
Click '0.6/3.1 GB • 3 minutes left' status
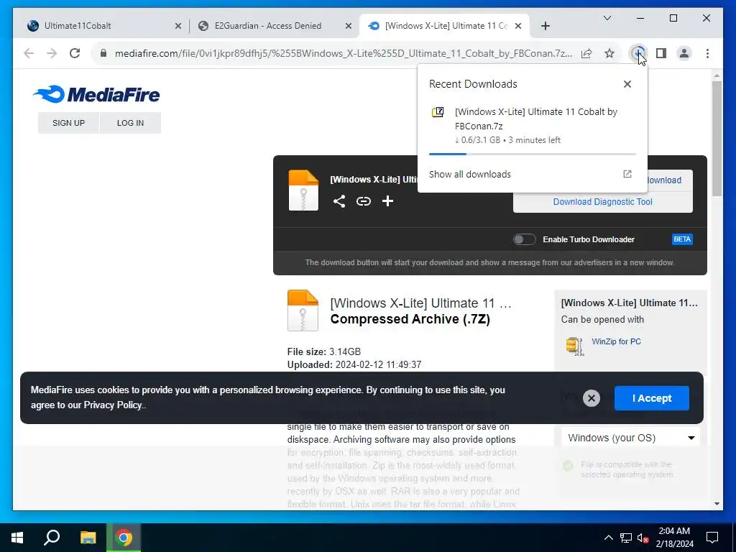[507, 140]
